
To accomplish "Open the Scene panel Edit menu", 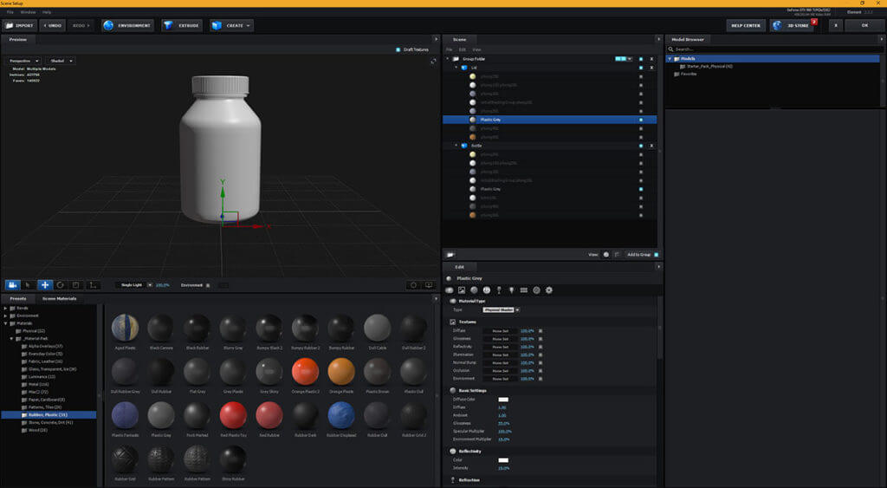I will point(463,49).
